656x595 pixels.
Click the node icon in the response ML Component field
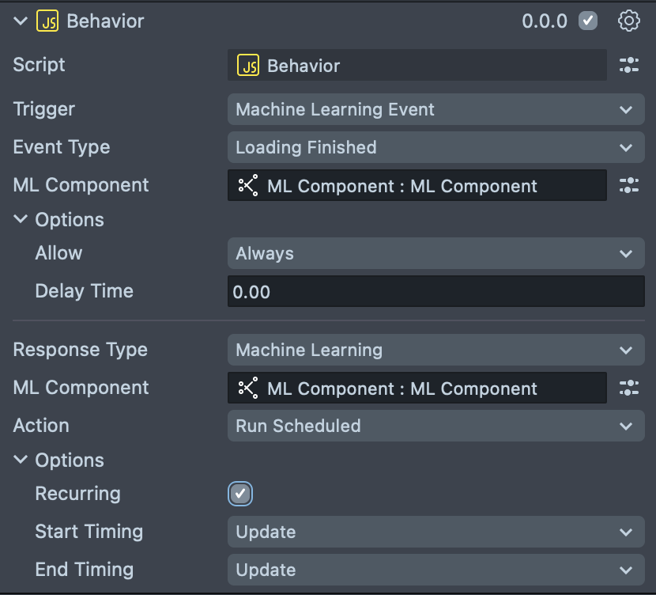[x=248, y=388]
